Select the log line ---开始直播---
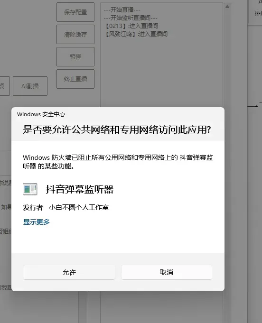This screenshot has width=262, height=323. tap(122, 9)
